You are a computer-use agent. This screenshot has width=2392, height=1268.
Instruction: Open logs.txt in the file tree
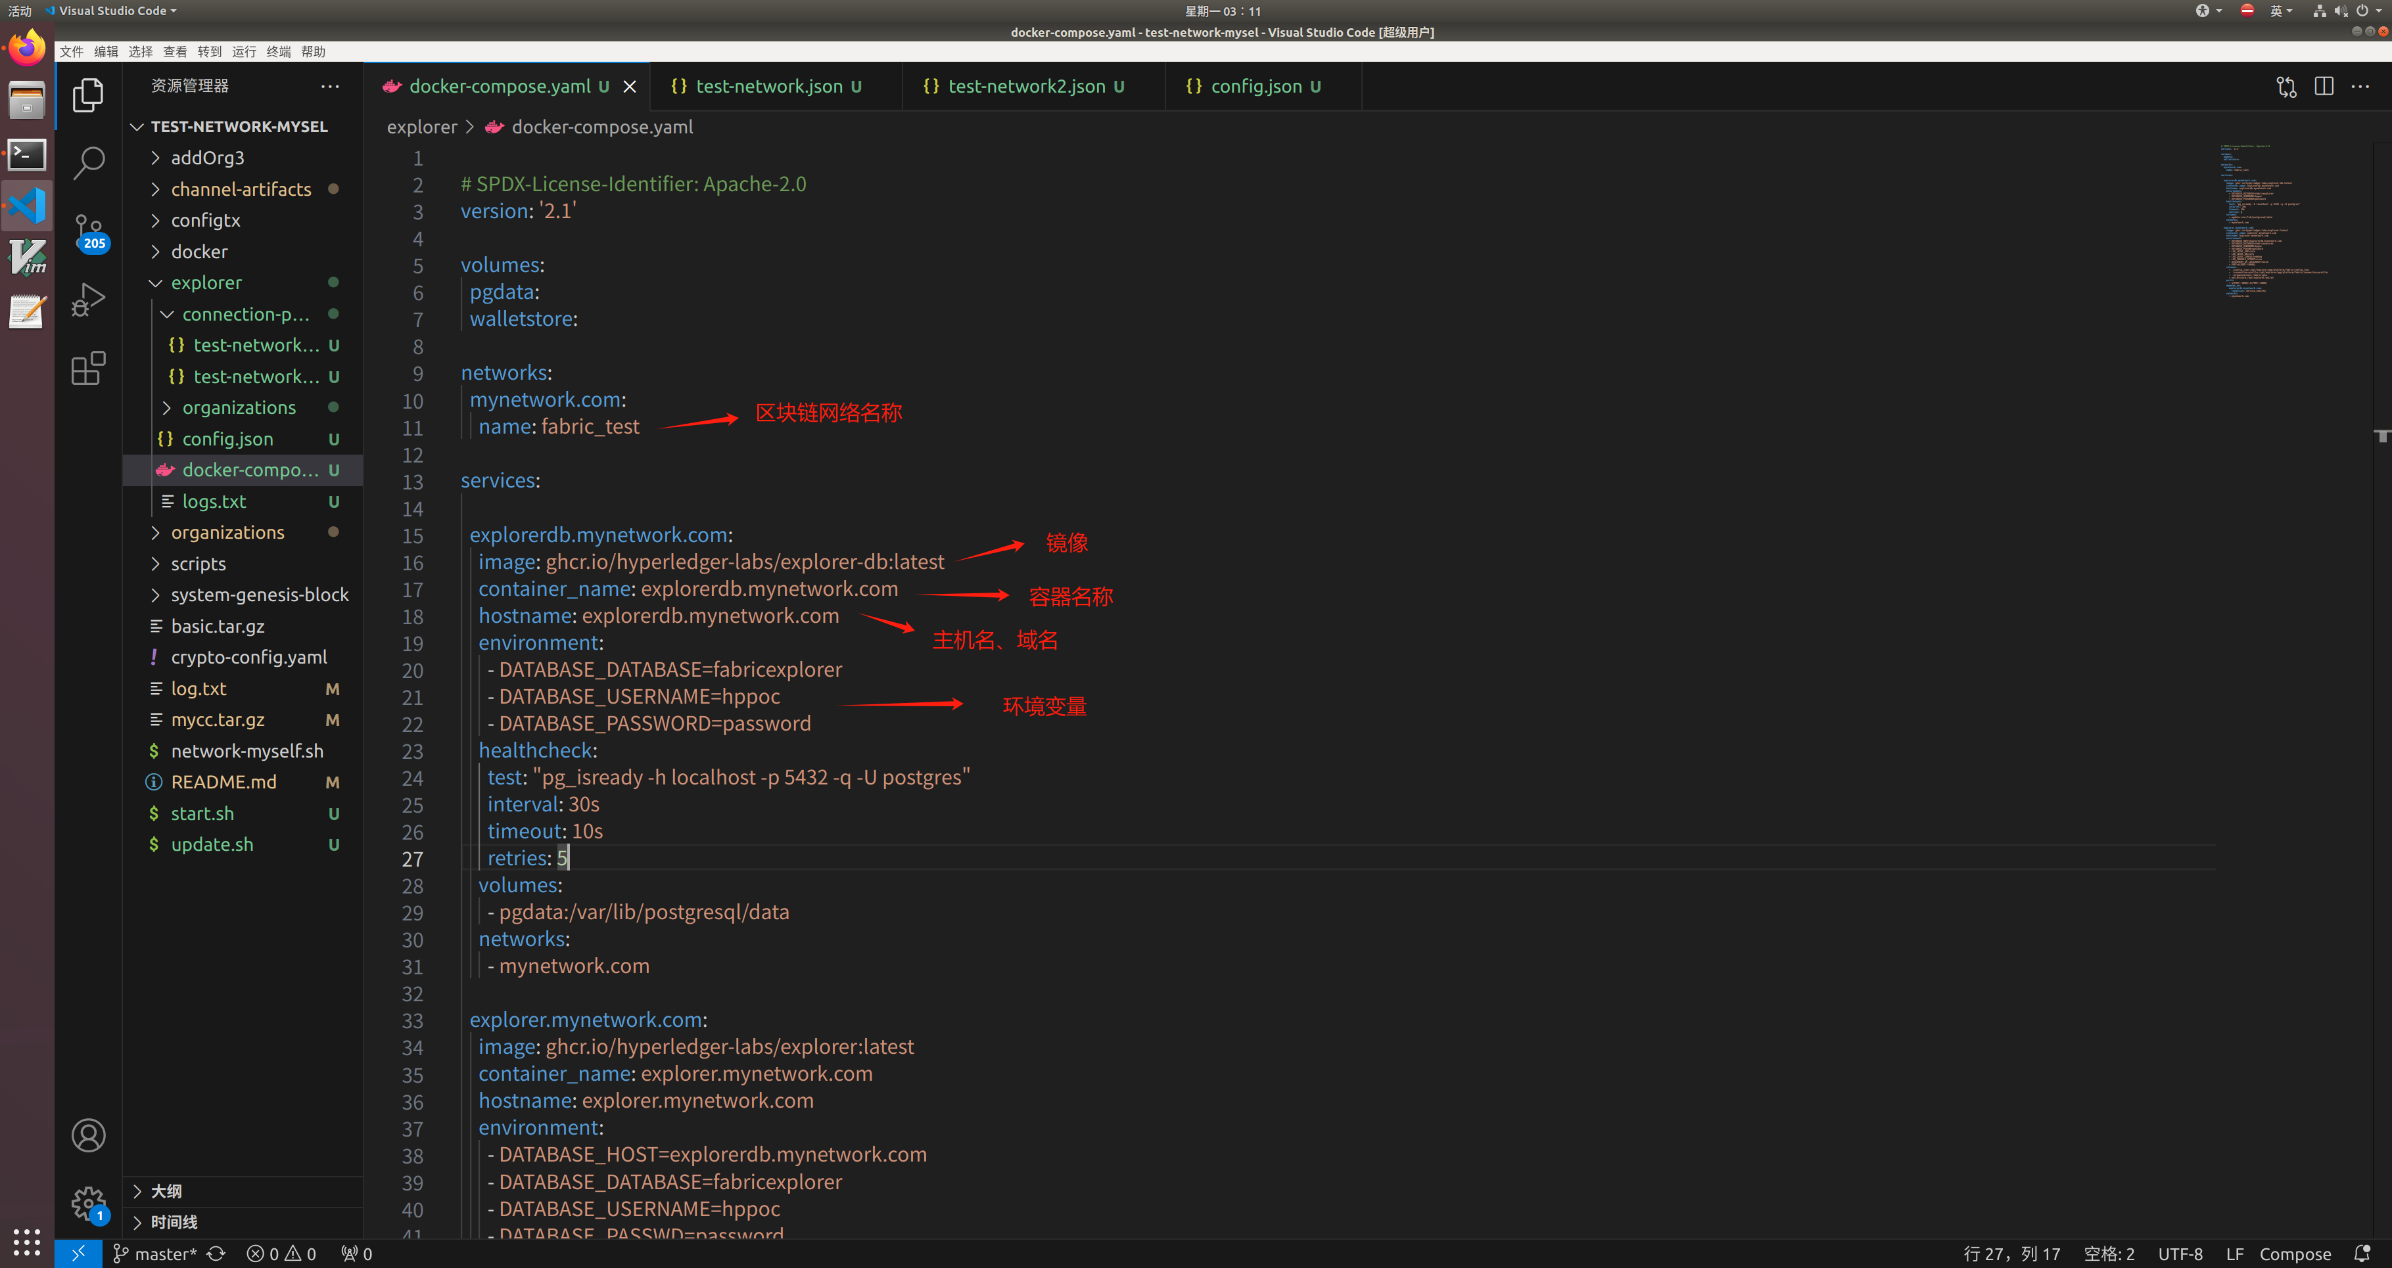coord(243,501)
